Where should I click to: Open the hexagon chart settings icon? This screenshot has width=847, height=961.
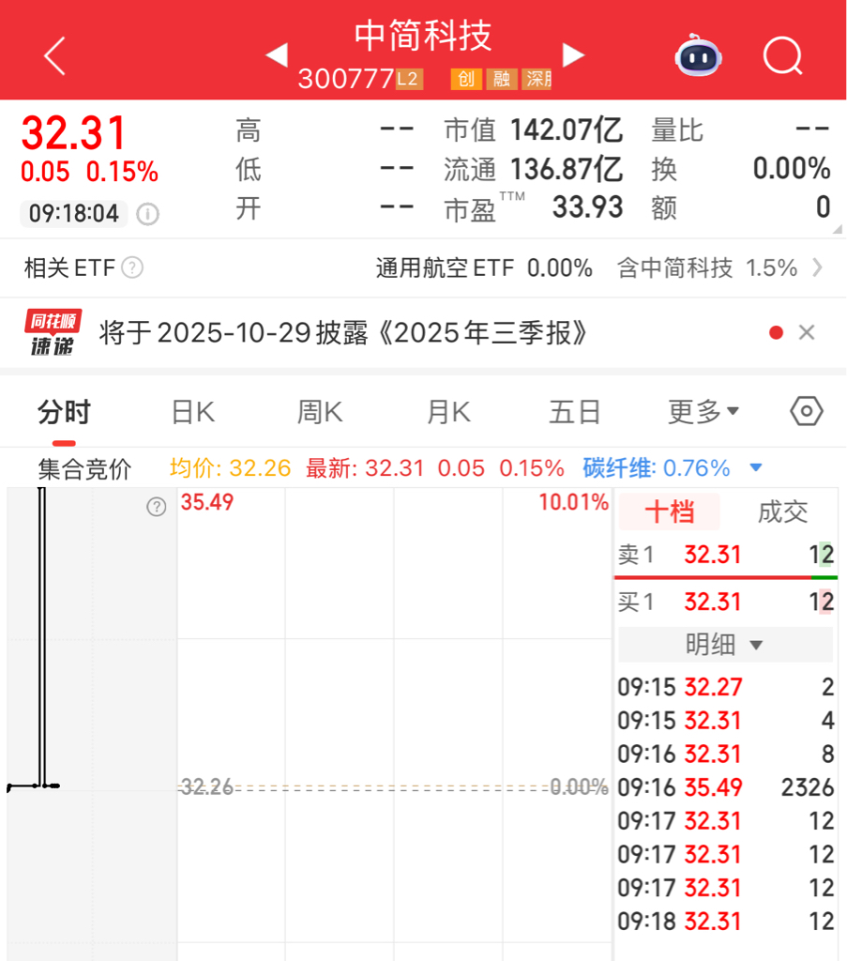click(807, 411)
